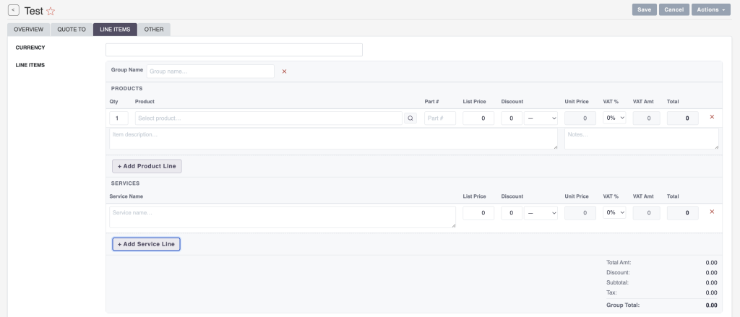Click the service VAT Amt field
Viewport: 740px width, 317px height.
(x=648, y=213)
